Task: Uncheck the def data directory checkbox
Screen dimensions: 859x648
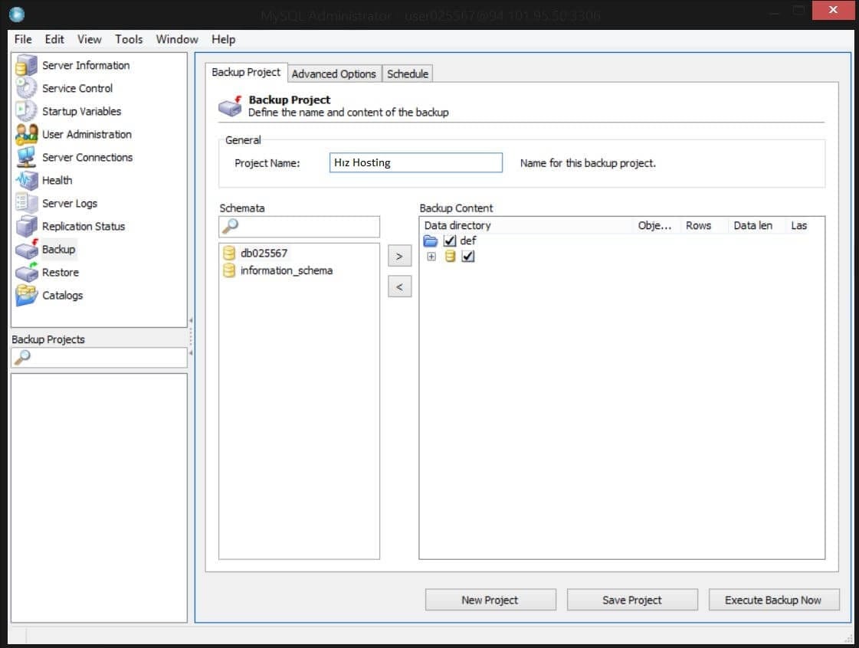Action: [x=449, y=241]
